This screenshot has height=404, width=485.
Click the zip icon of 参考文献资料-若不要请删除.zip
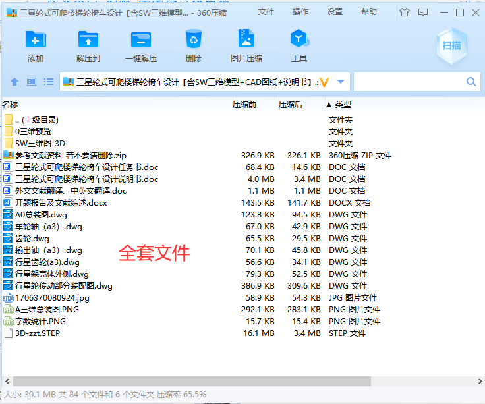point(9,156)
